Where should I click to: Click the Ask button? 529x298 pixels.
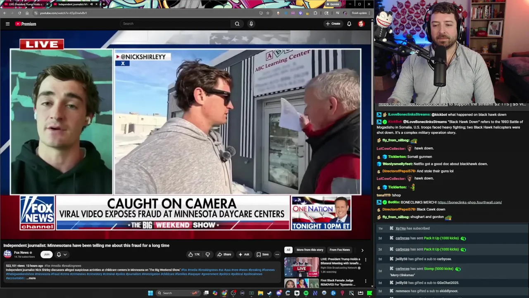click(x=244, y=255)
